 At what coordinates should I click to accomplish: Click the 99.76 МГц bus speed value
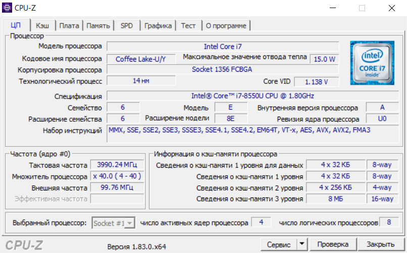point(117,187)
